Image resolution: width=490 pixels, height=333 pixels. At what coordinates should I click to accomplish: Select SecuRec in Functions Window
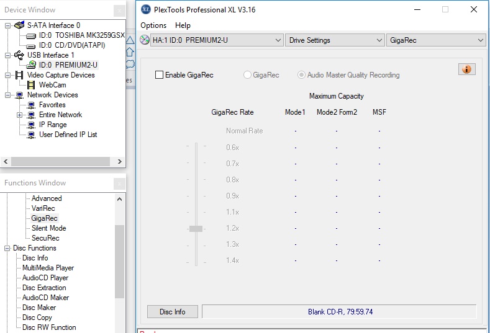point(45,238)
